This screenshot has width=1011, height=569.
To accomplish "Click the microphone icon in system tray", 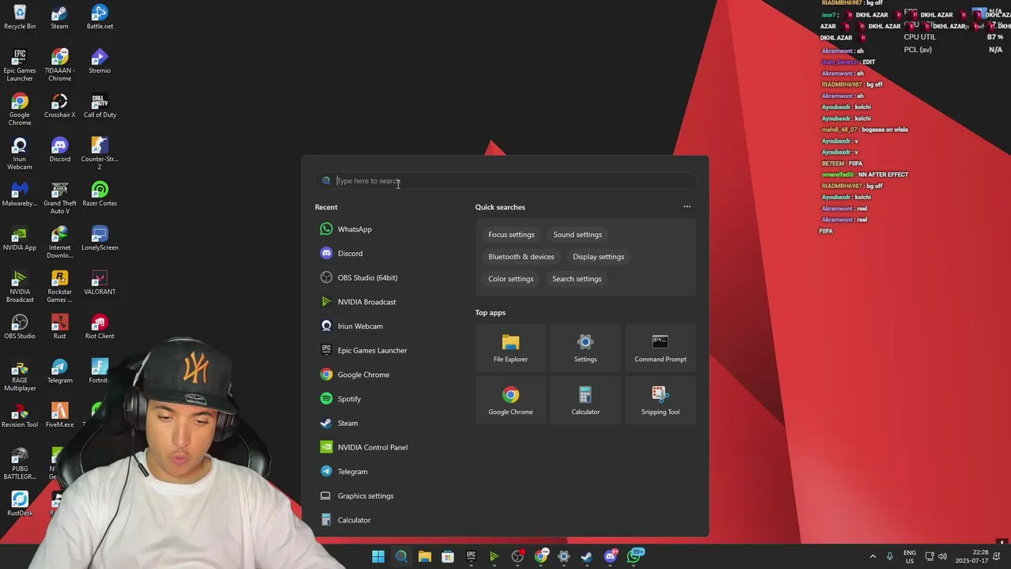I will pos(889,556).
